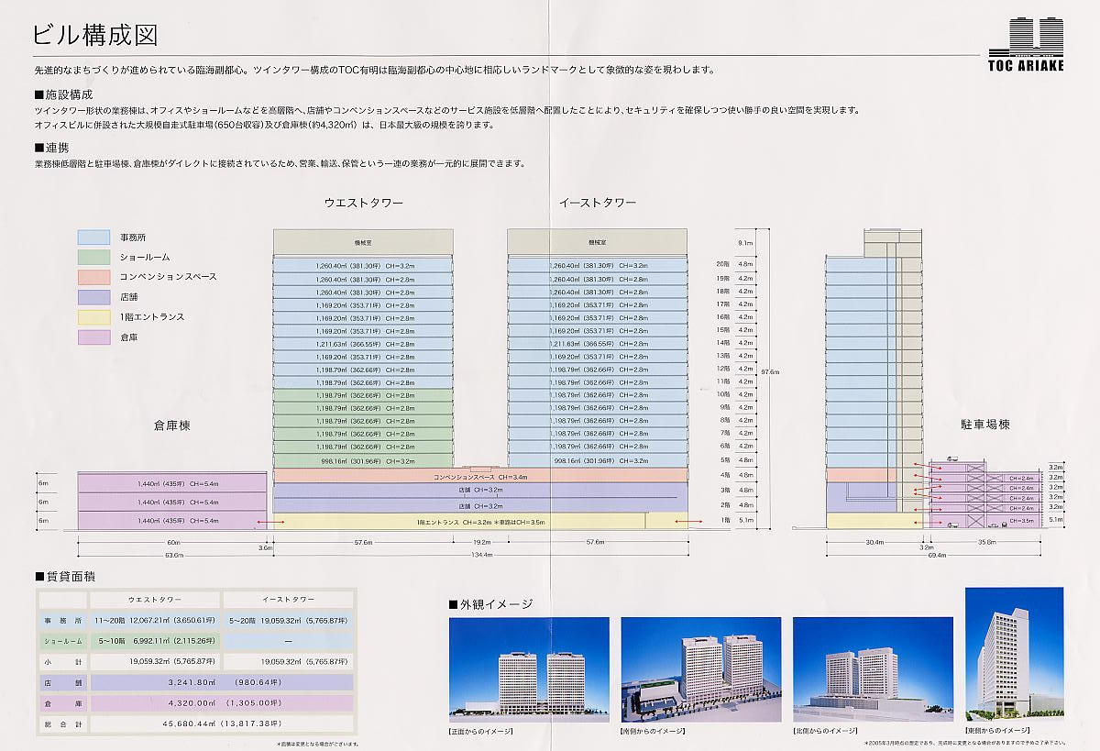Select the green ショールーム legend swatch
Screen dimensions: 1100x751
93,257
